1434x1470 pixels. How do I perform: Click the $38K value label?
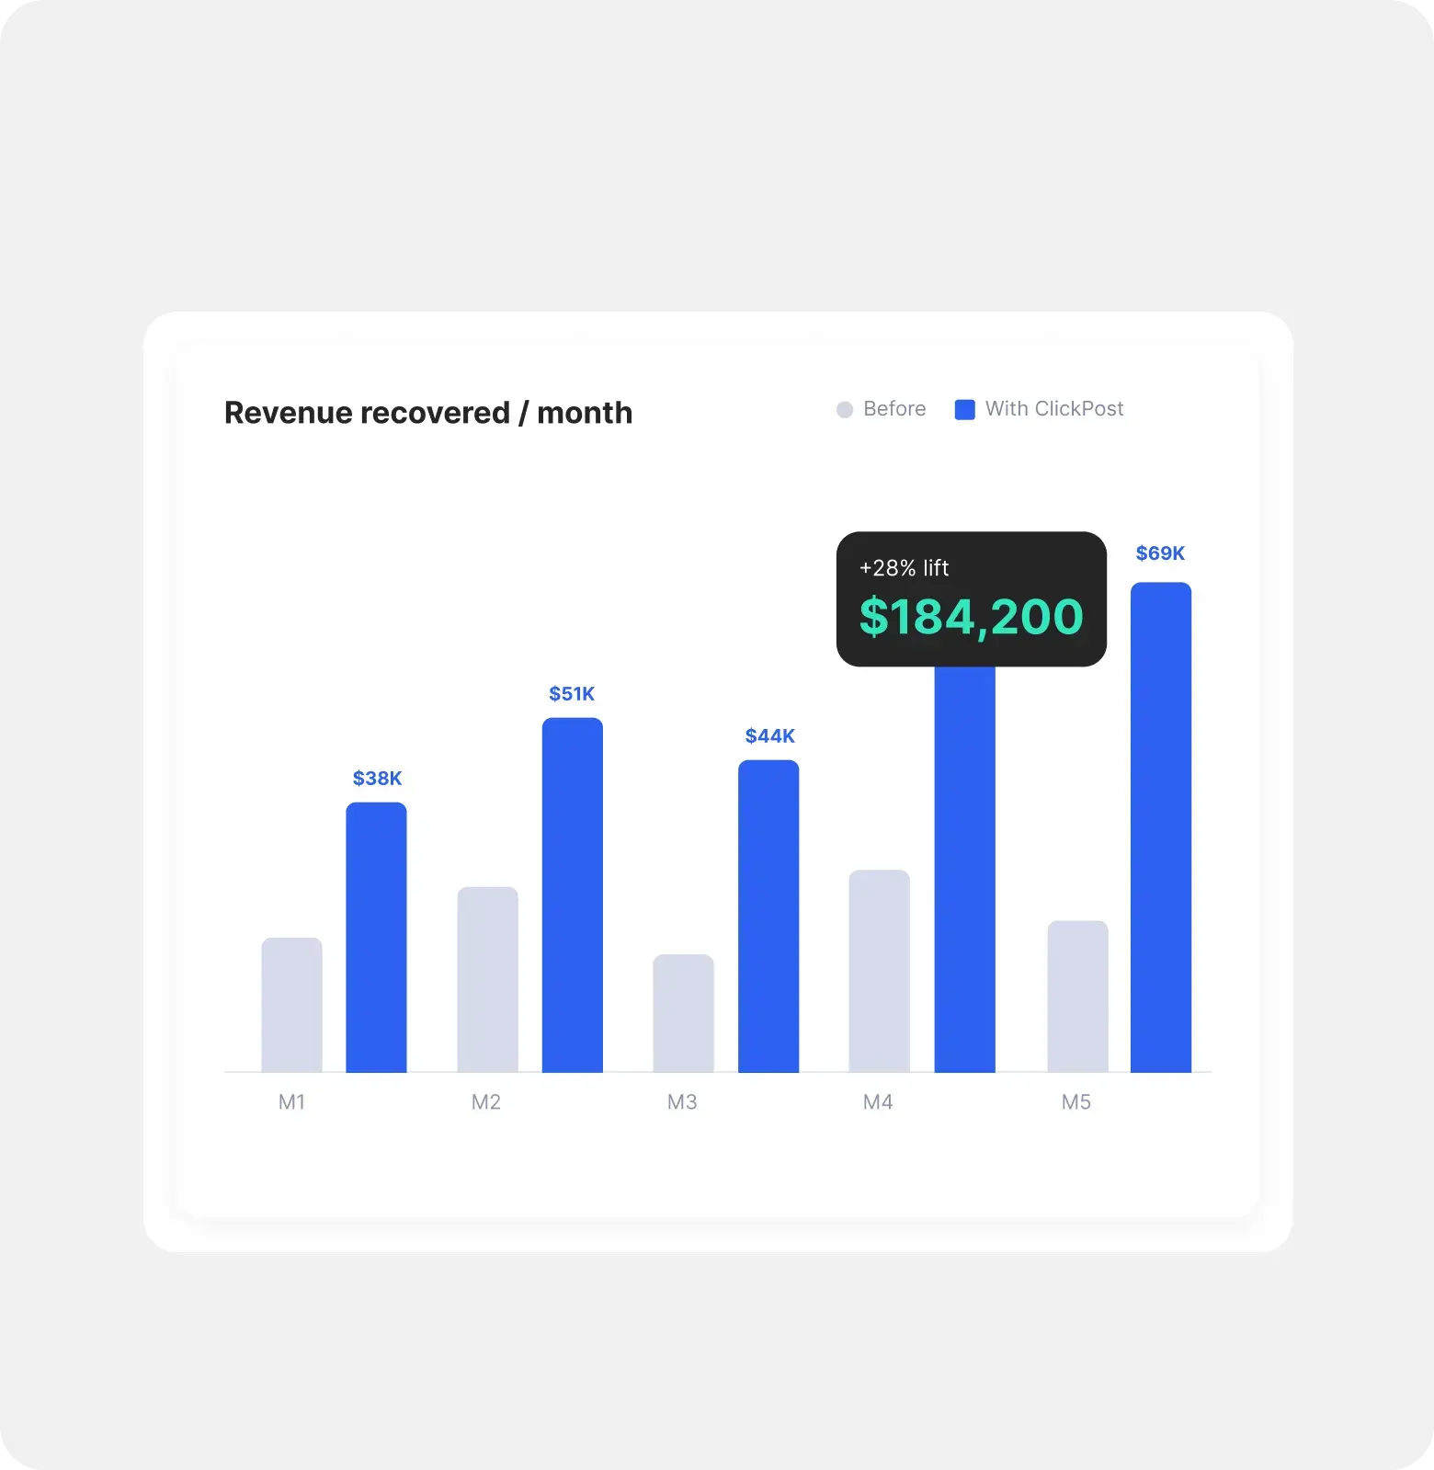[377, 779]
